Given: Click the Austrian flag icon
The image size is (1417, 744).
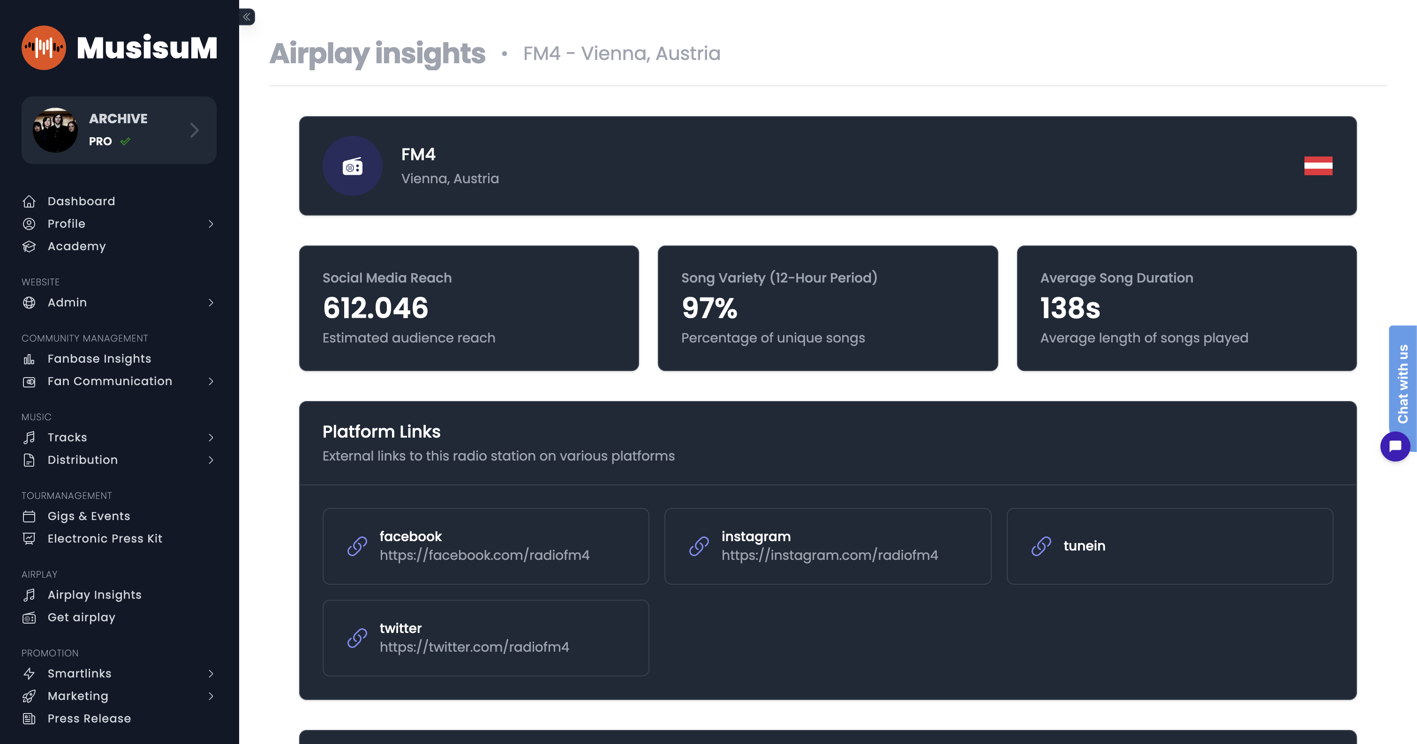Looking at the screenshot, I should click(1318, 166).
